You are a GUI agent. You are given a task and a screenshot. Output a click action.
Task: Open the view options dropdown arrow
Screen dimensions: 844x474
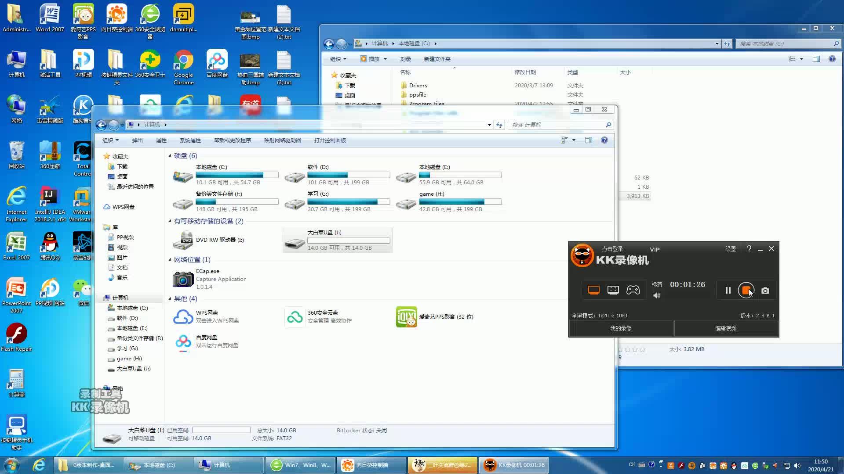pos(574,140)
